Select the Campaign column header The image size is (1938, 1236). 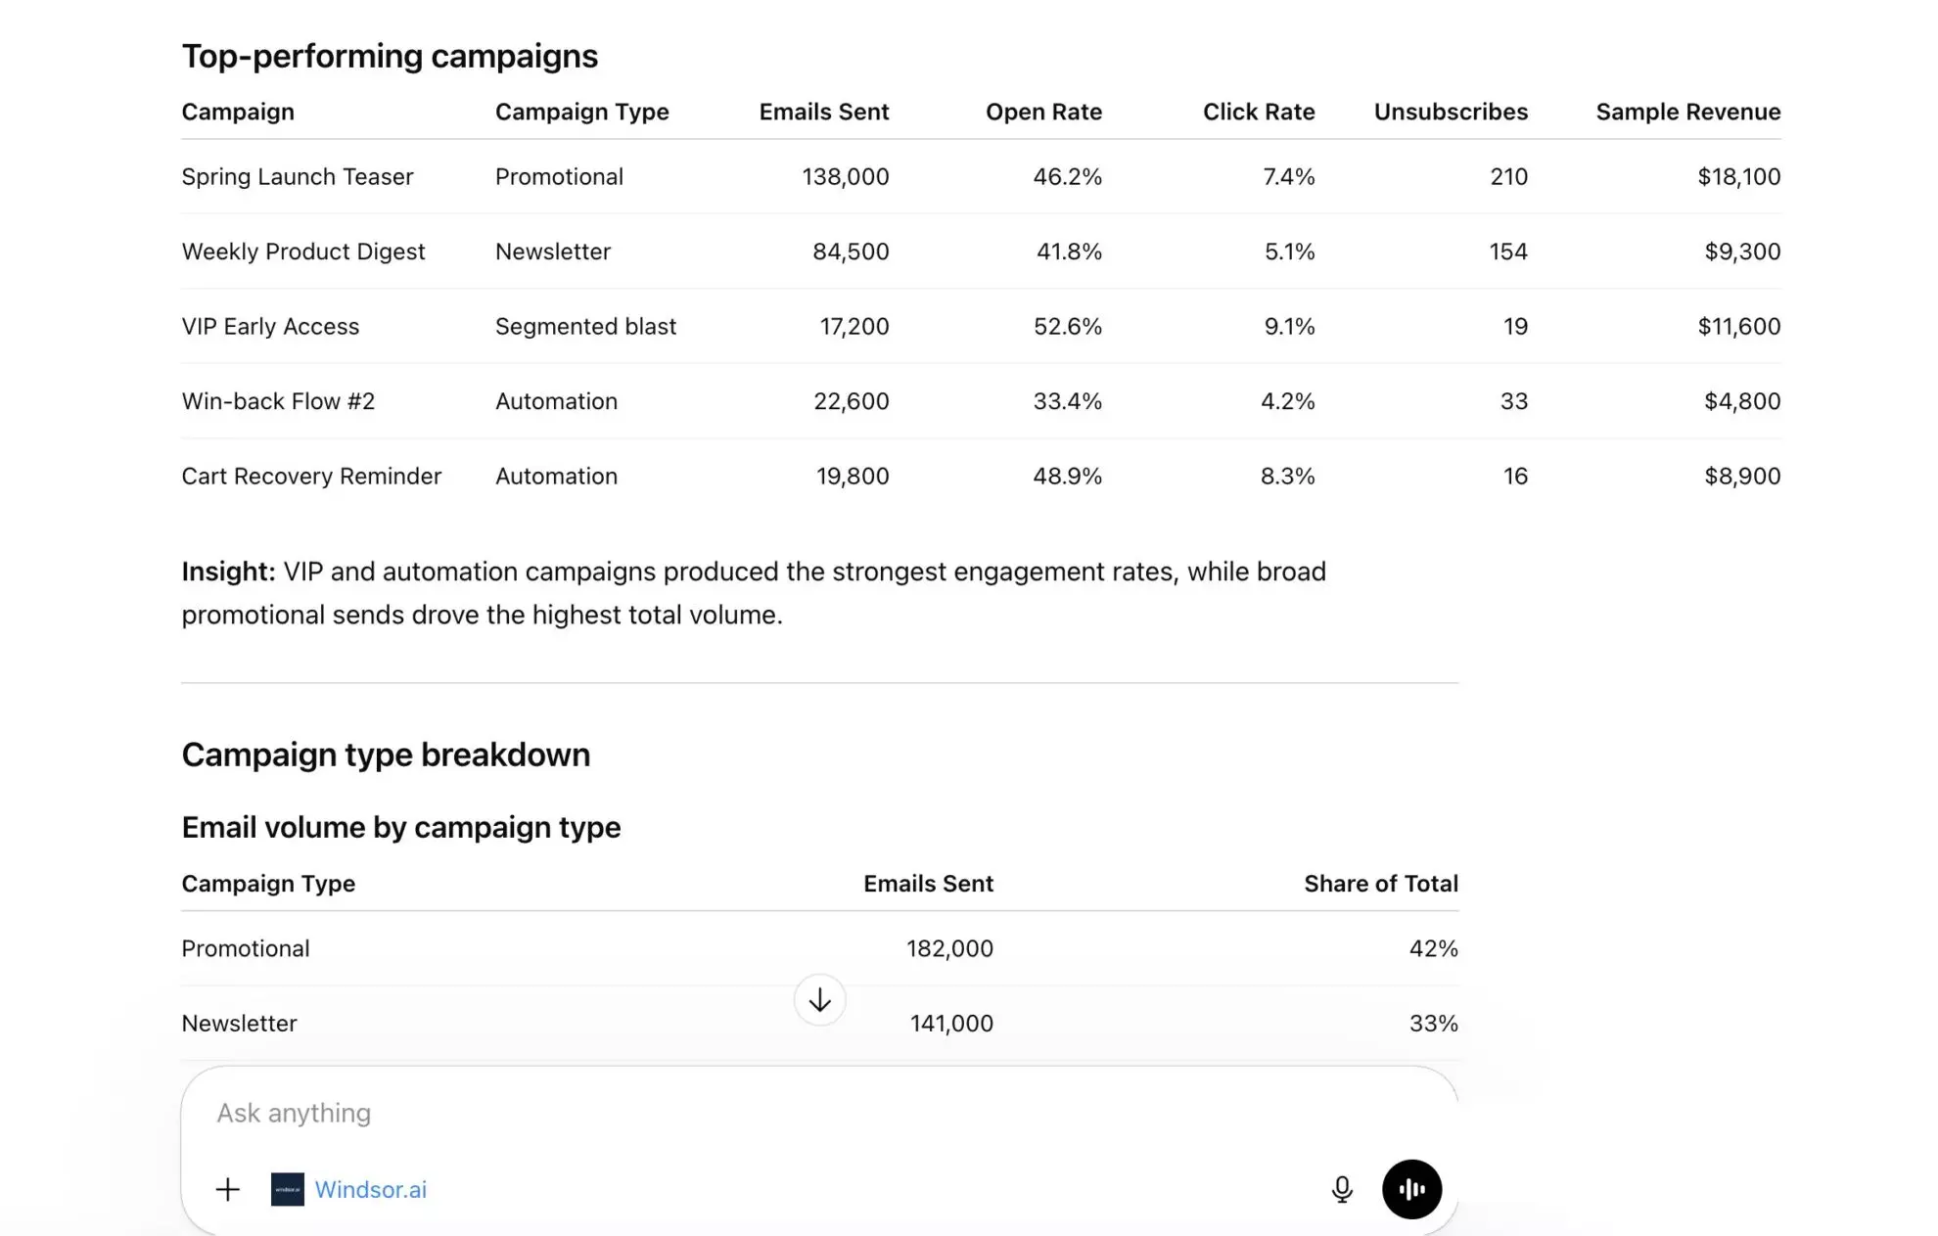pos(237,112)
